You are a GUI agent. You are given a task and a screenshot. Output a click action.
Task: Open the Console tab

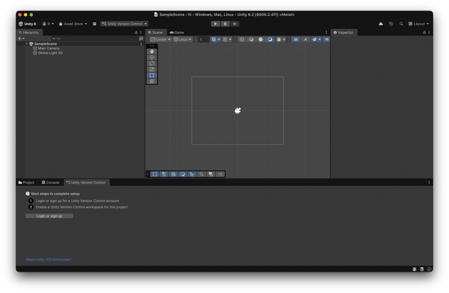coord(51,182)
